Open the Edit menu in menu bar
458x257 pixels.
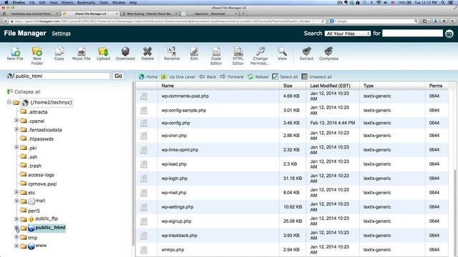point(42,2)
